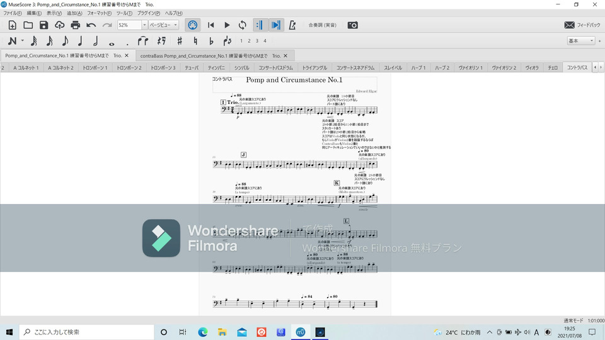The width and height of the screenshot is (605, 340).
Task: Undo the last action
Action: pos(91,25)
